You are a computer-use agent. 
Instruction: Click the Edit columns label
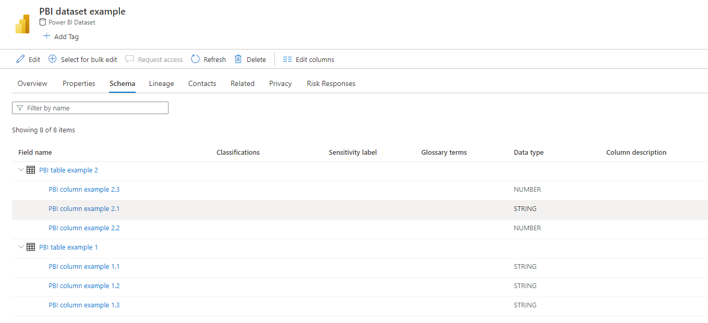[315, 60]
